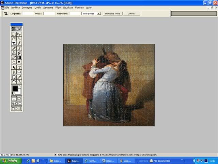This screenshot has height=164, width=218.
Task: Click the Immagine attiva button
Action: 113,14
